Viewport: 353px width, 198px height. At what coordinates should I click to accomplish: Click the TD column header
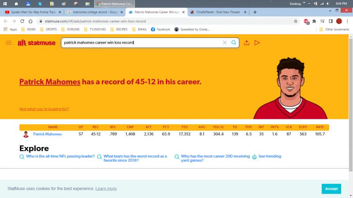click(x=235, y=127)
